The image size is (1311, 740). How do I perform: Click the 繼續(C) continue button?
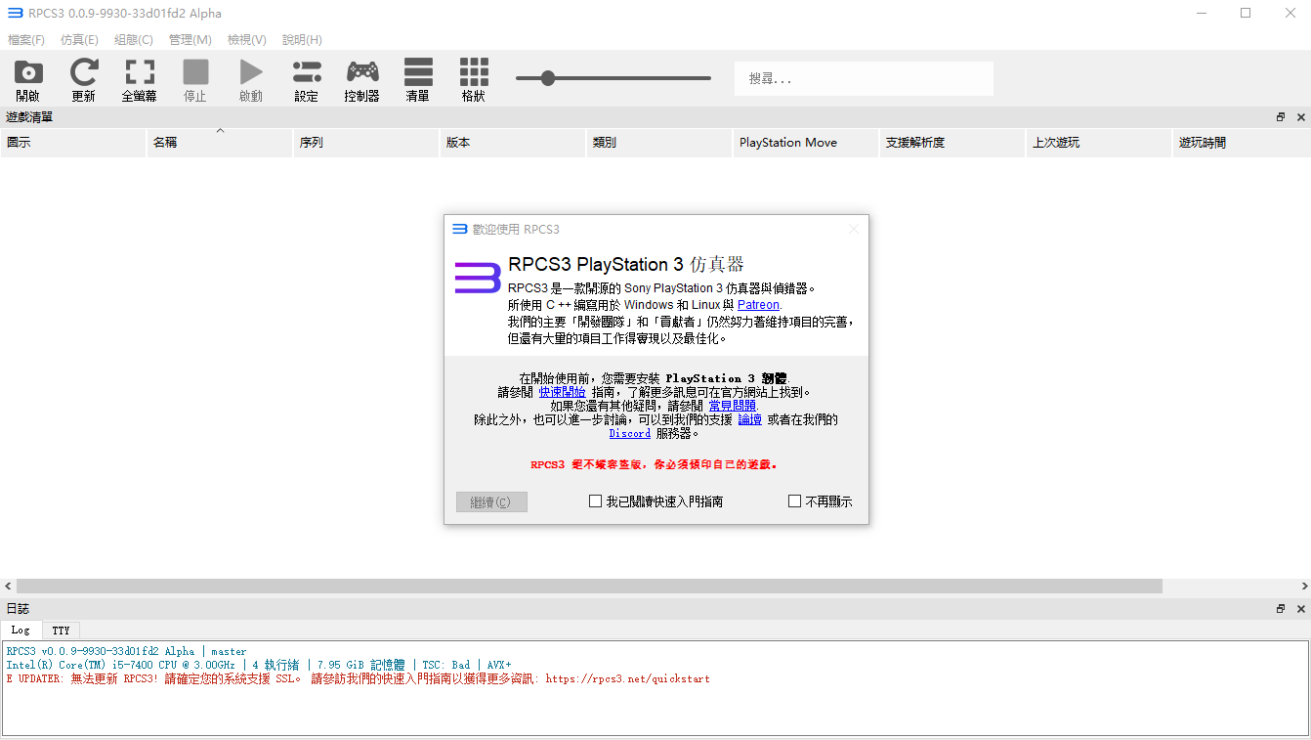(491, 501)
